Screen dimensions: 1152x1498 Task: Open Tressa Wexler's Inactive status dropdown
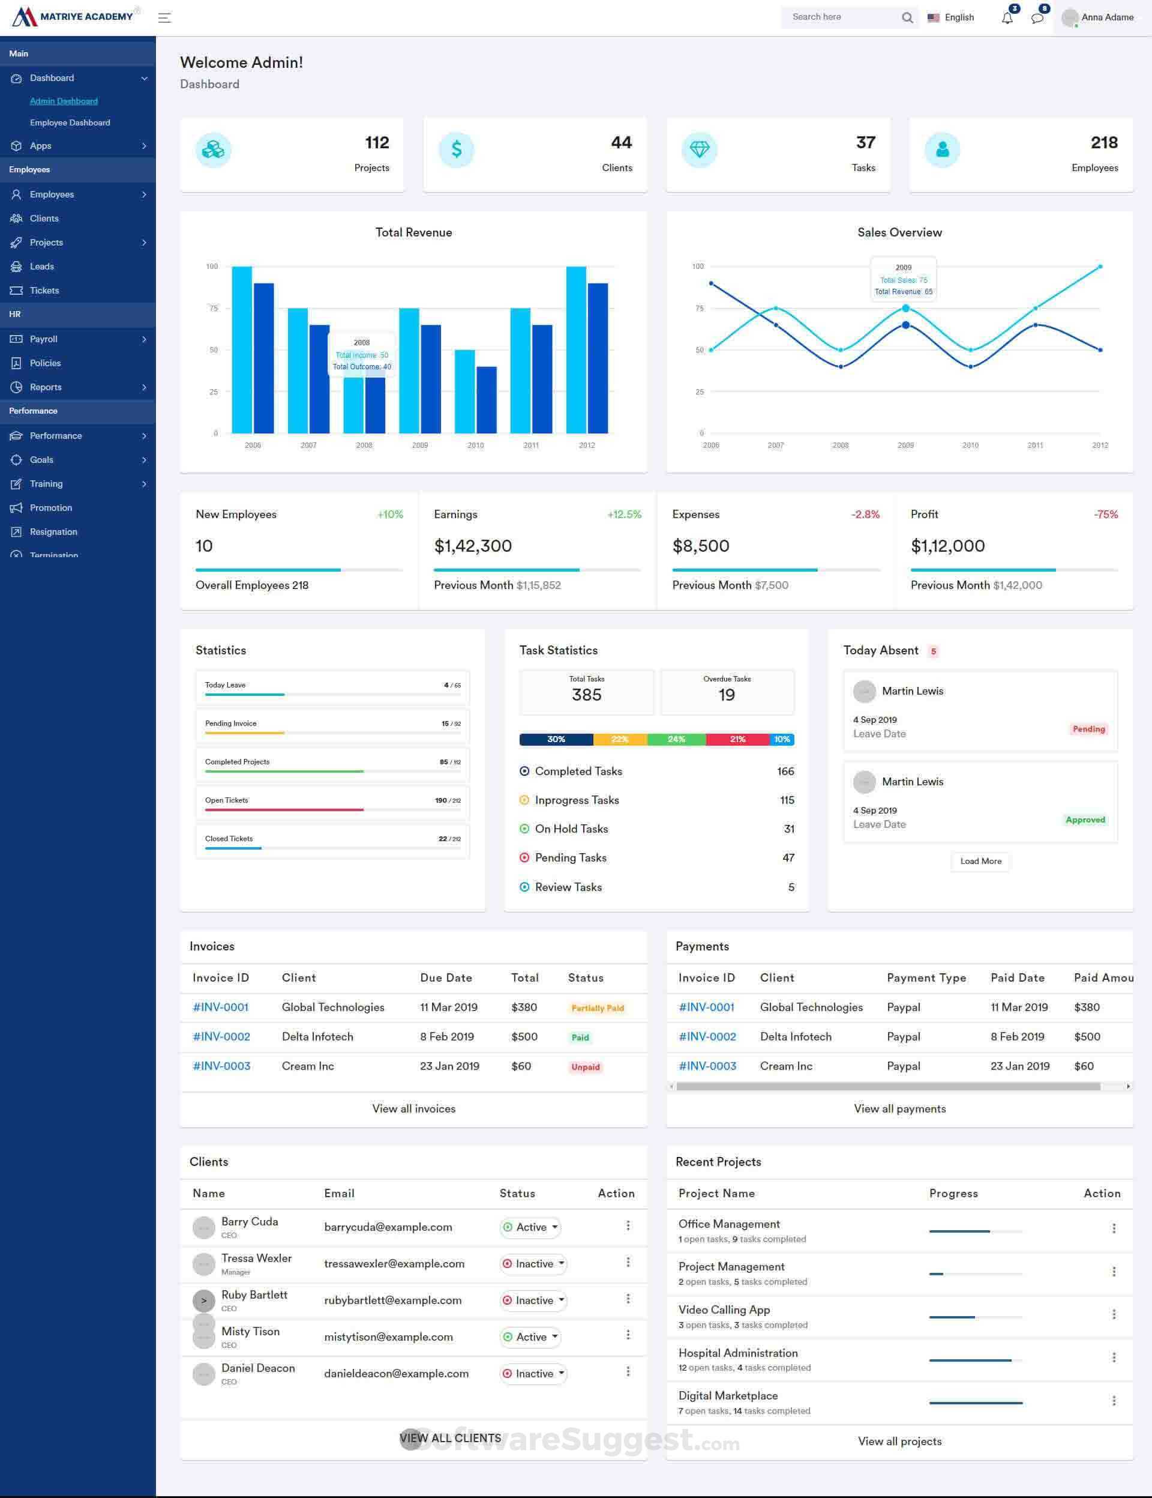[x=533, y=1263]
